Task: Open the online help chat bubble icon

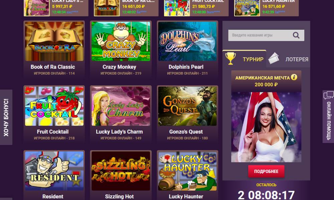Action: (x=328, y=95)
